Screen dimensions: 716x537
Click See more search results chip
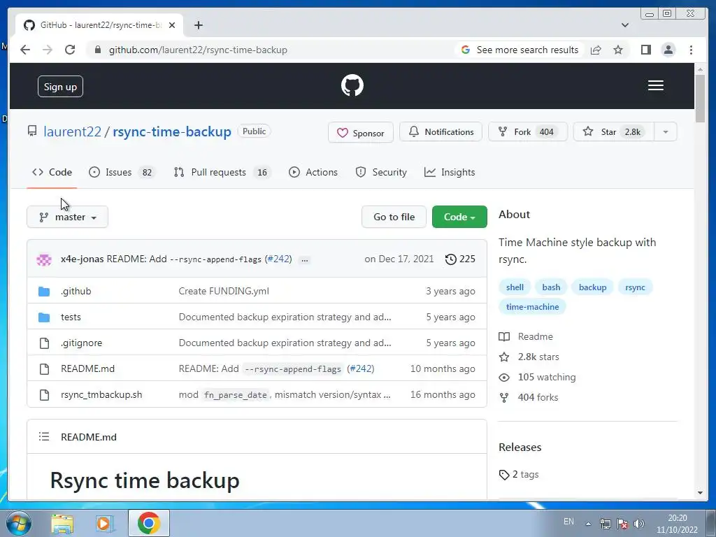point(520,50)
